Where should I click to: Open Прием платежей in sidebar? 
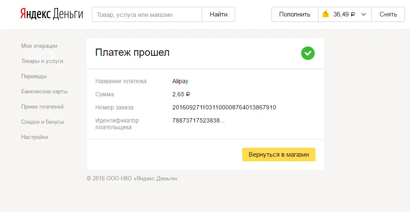[42, 107]
